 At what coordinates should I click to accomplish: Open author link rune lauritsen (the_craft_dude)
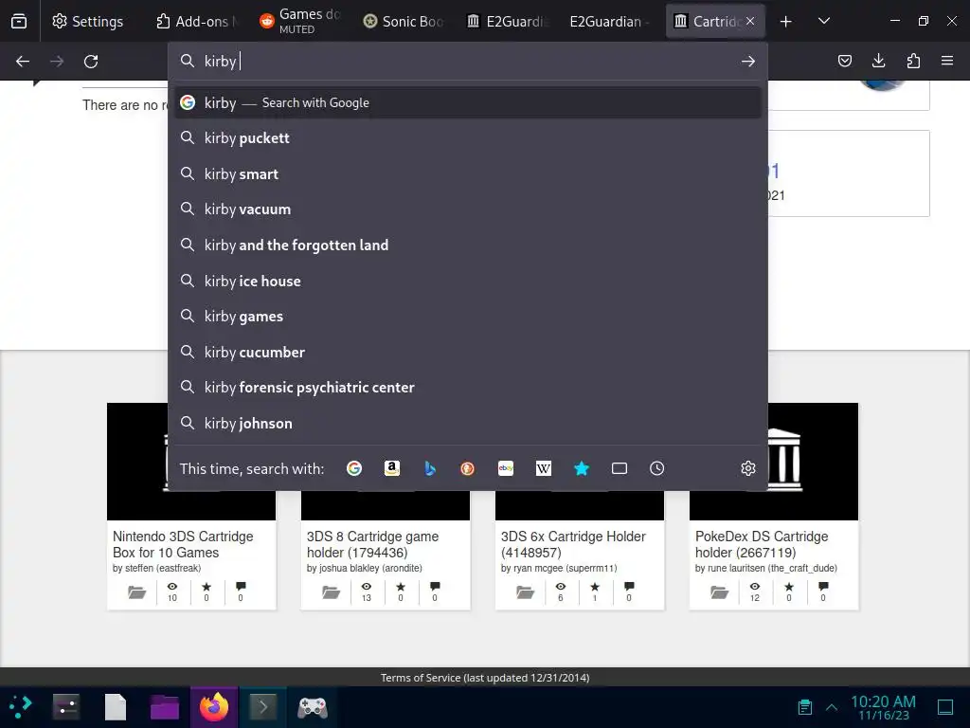(772, 569)
